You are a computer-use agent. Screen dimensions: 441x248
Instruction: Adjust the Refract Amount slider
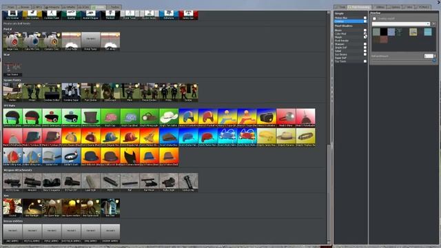point(404,60)
